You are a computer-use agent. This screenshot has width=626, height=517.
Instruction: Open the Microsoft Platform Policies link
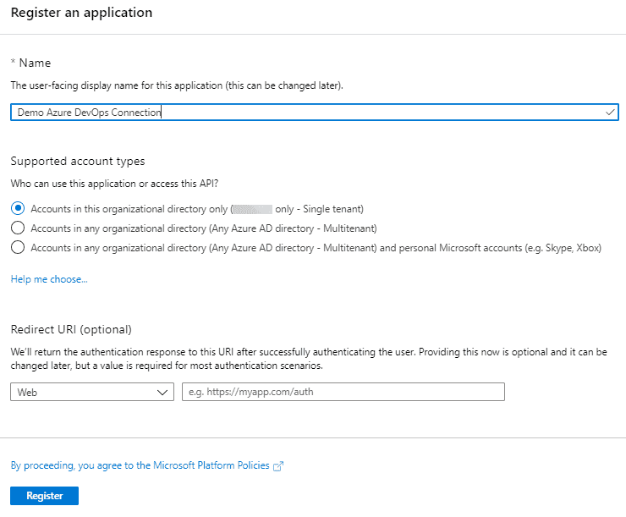pyautogui.click(x=140, y=465)
